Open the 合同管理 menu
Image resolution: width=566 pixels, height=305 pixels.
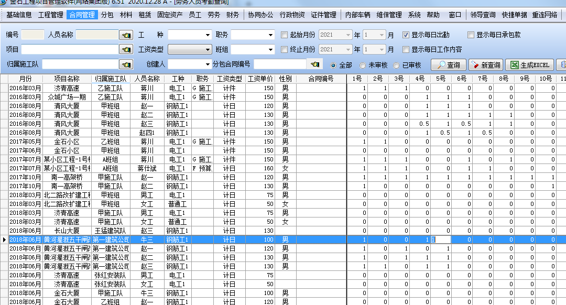coord(82,15)
